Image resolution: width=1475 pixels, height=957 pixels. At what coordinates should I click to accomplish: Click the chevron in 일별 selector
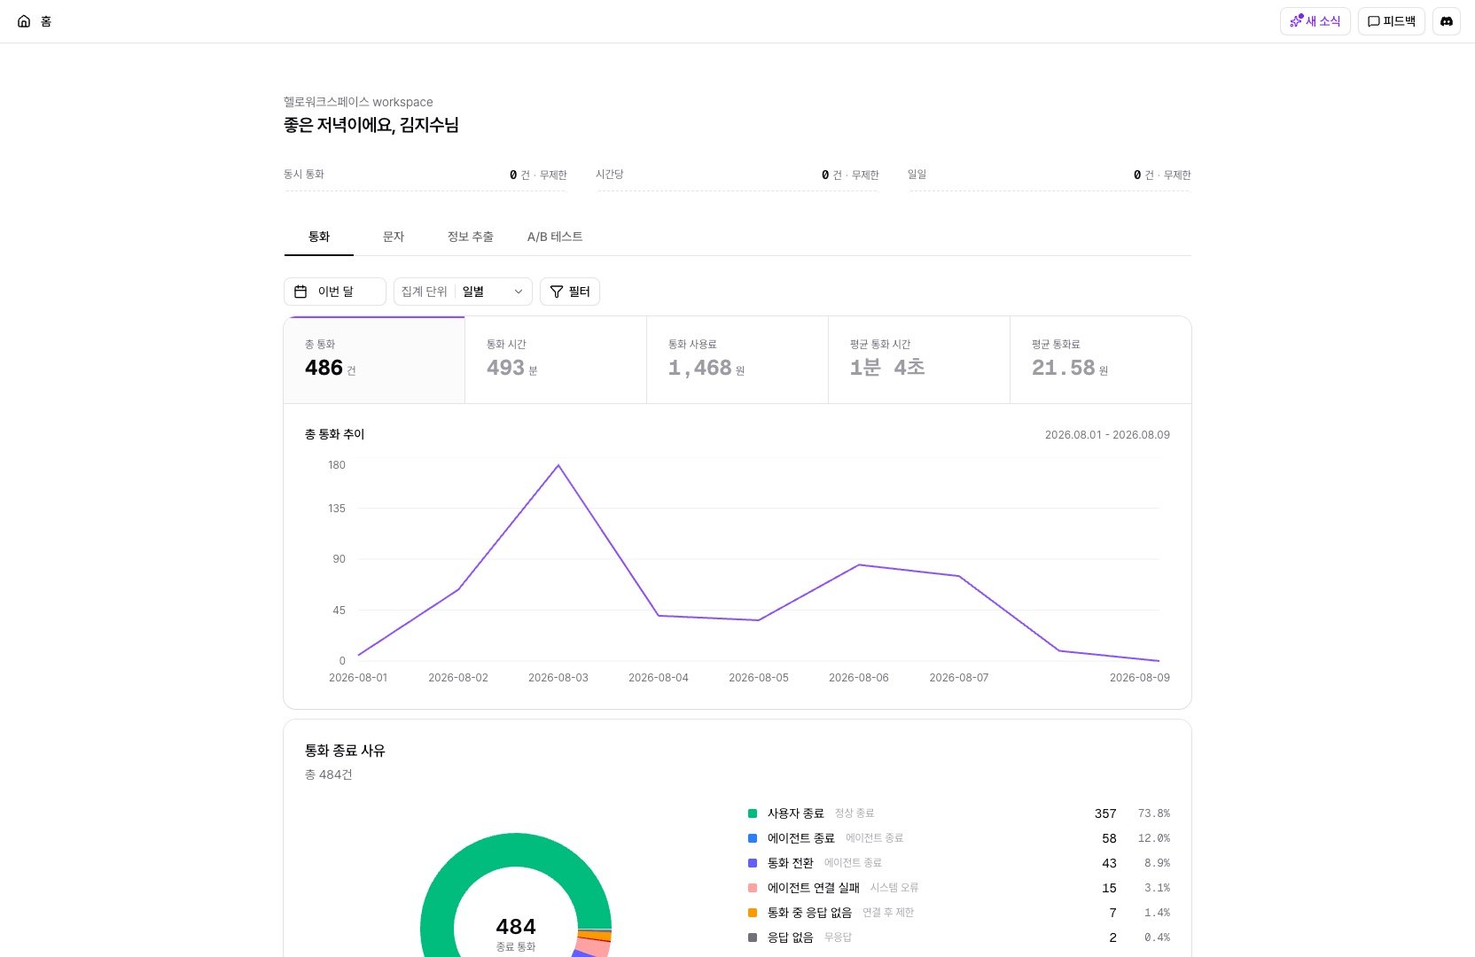pos(519,292)
